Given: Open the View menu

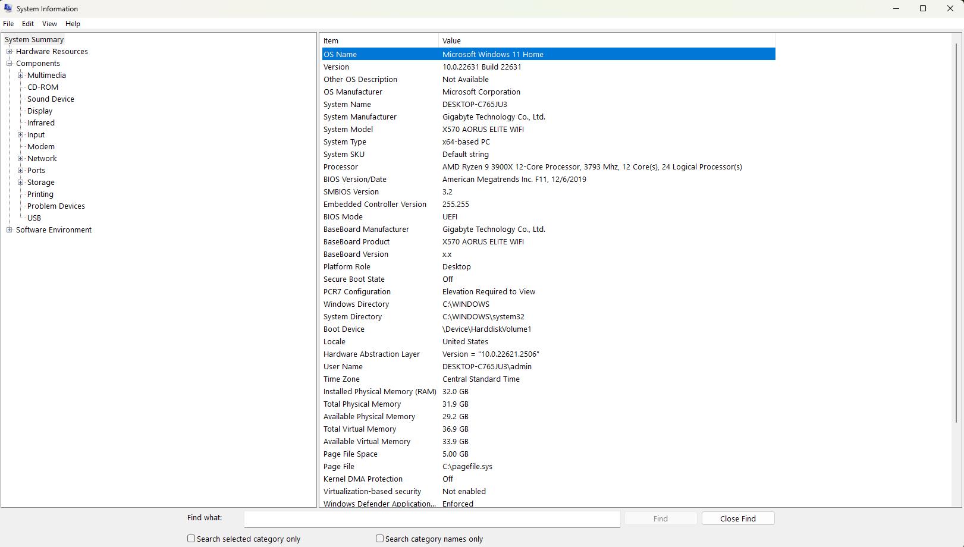Looking at the screenshot, I should pos(49,24).
